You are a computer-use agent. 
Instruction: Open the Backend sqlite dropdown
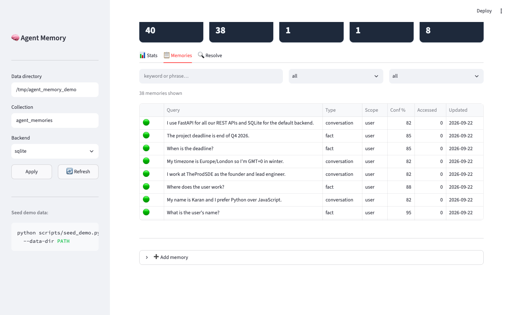[55, 151]
